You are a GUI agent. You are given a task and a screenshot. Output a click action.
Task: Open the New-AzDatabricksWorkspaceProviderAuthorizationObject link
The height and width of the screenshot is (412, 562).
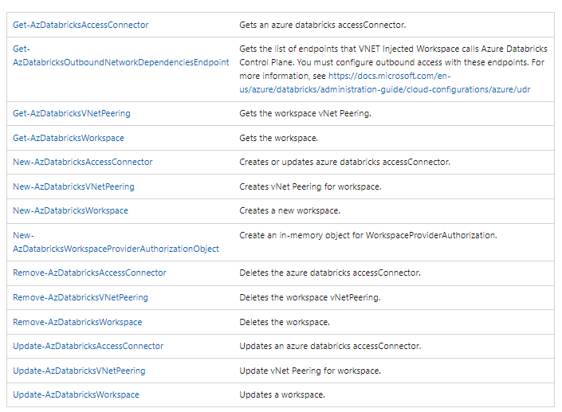click(x=116, y=242)
